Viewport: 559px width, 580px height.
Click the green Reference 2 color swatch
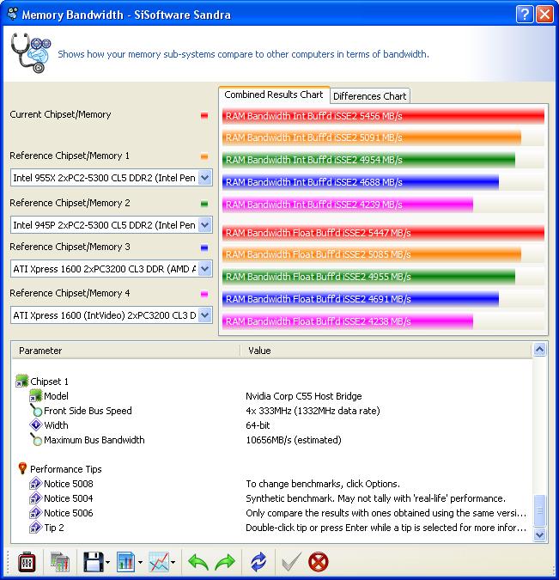coord(204,204)
